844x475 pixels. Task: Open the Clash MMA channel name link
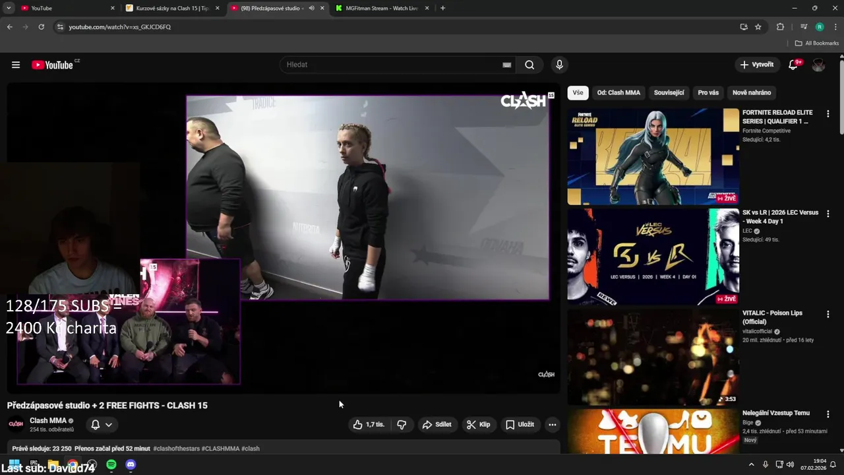48,420
